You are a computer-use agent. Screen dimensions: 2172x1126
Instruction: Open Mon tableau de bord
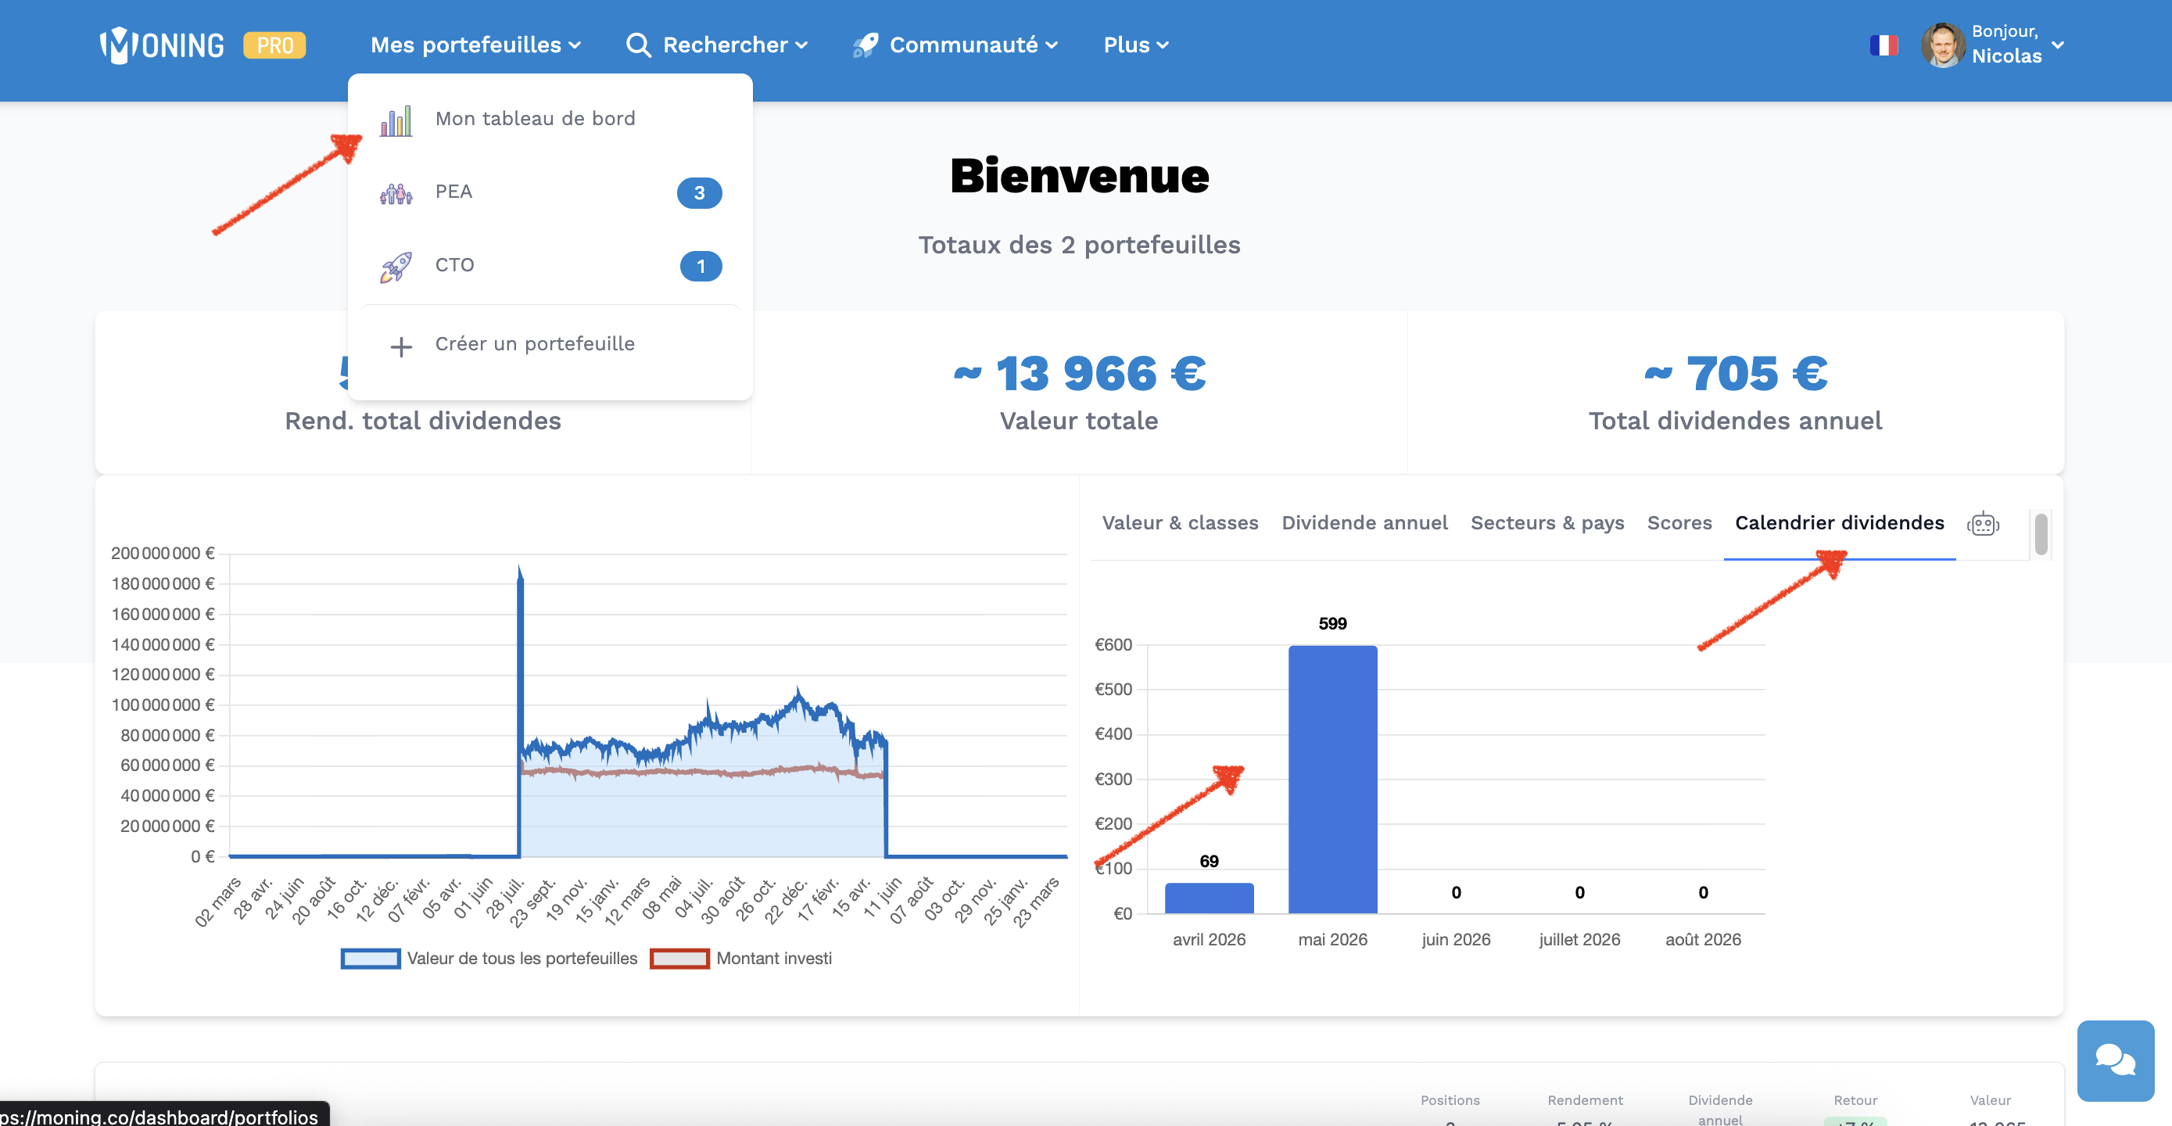click(535, 119)
